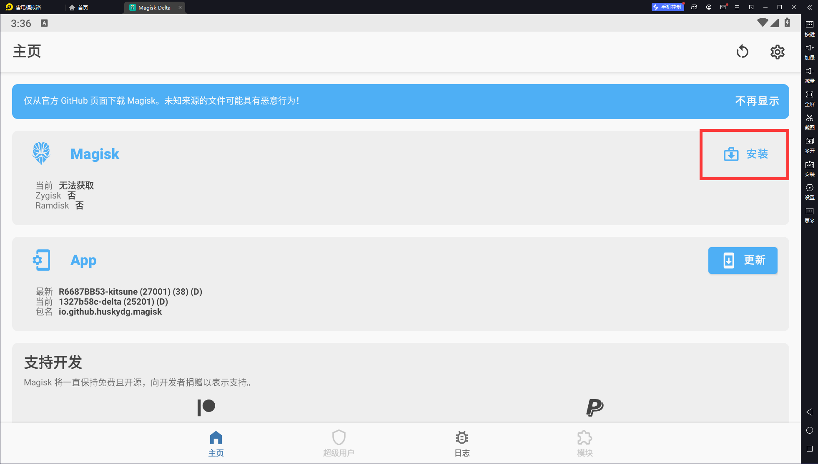Open user account icon in title bar
Viewport: 818px width, 464px height.
709,7
